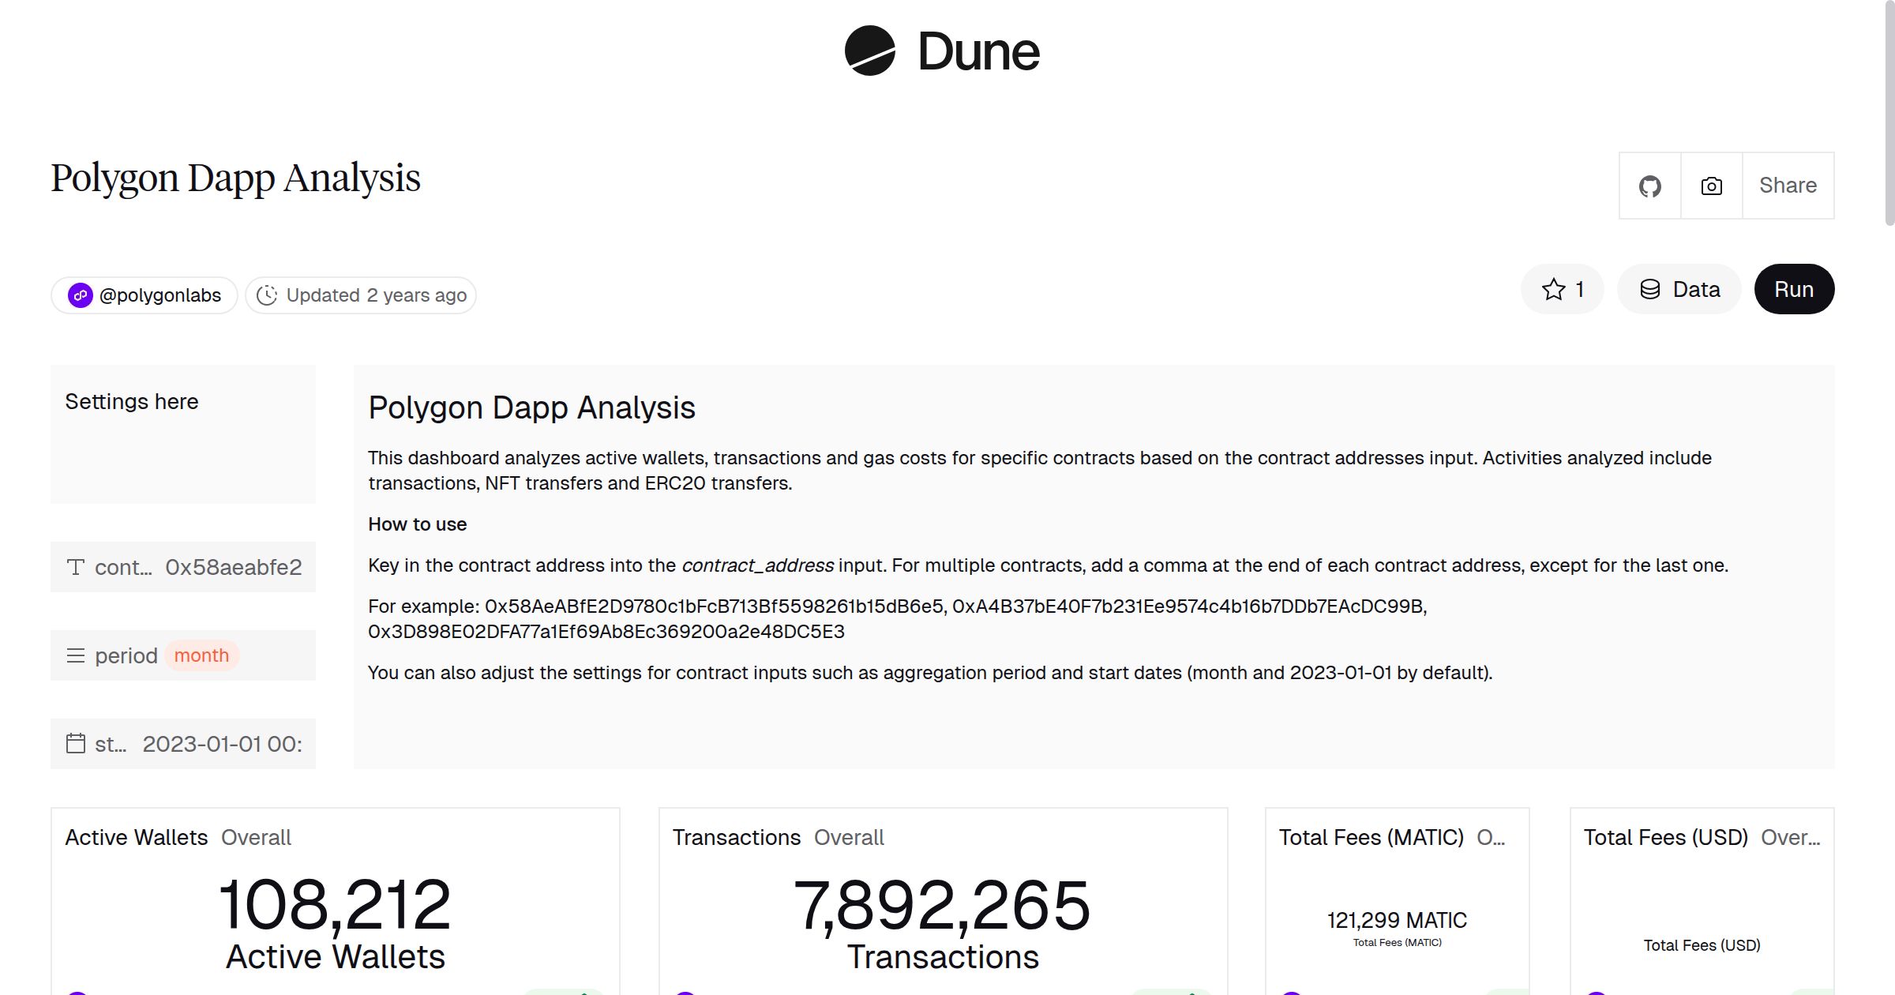Click the contract address value '0x58aeabfe2'

click(x=231, y=566)
